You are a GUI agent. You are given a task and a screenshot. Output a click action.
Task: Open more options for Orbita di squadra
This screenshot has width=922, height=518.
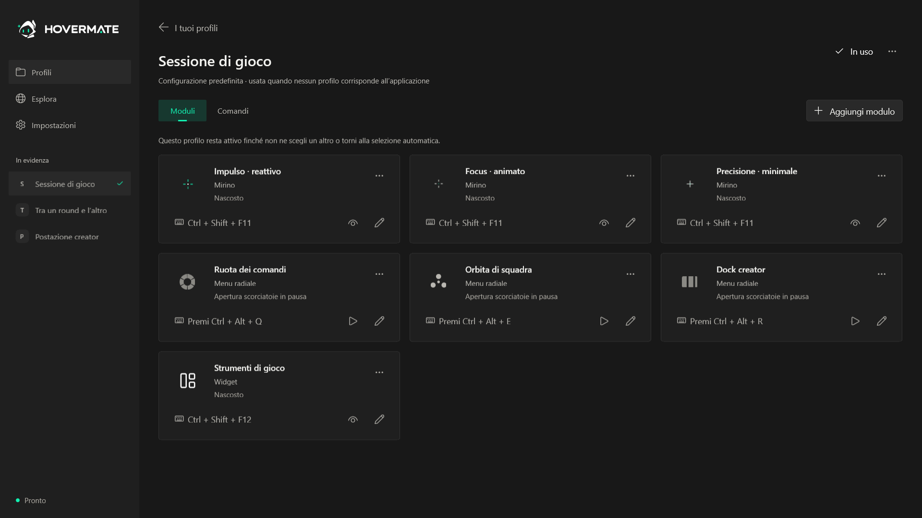click(631, 274)
